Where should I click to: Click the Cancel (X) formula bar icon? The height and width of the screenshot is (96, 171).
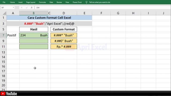pyautogui.click(x=22, y=8)
